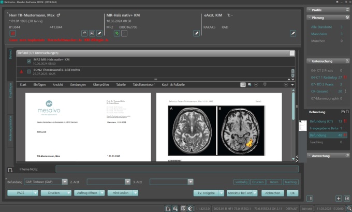Open the Überprüfen ribbon tab

[x=101, y=85]
